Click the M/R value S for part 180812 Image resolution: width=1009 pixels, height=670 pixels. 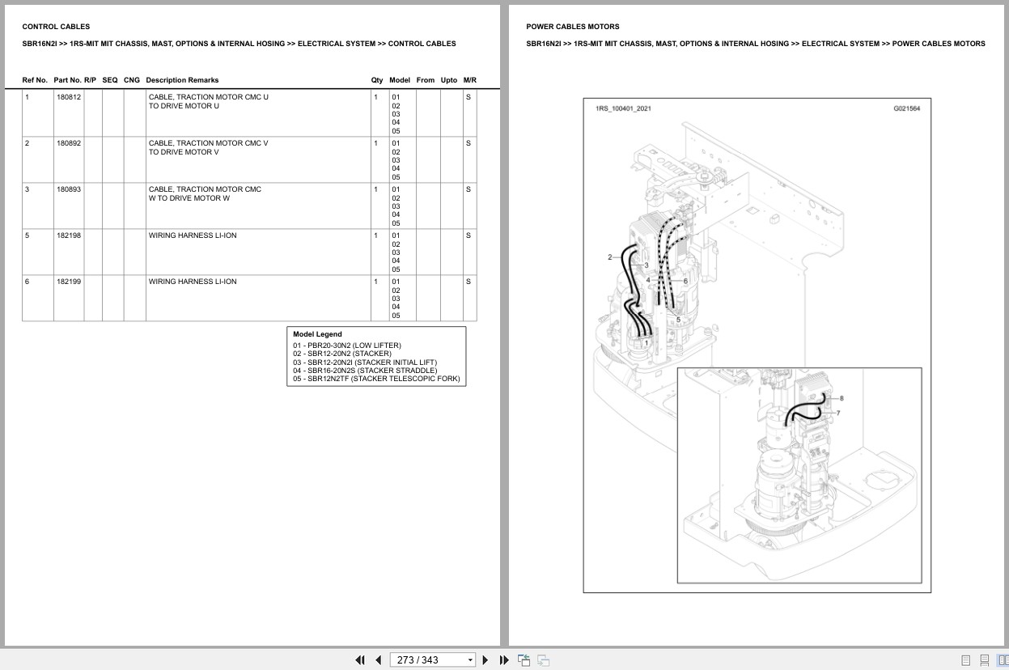pyautogui.click(x=468, y=97)
